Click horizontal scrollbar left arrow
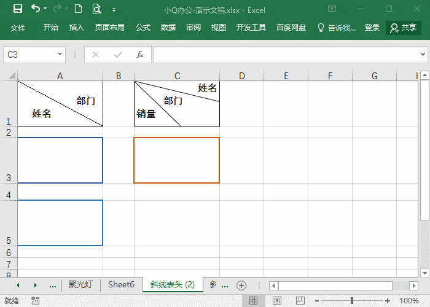 click(x=273, y=286)
